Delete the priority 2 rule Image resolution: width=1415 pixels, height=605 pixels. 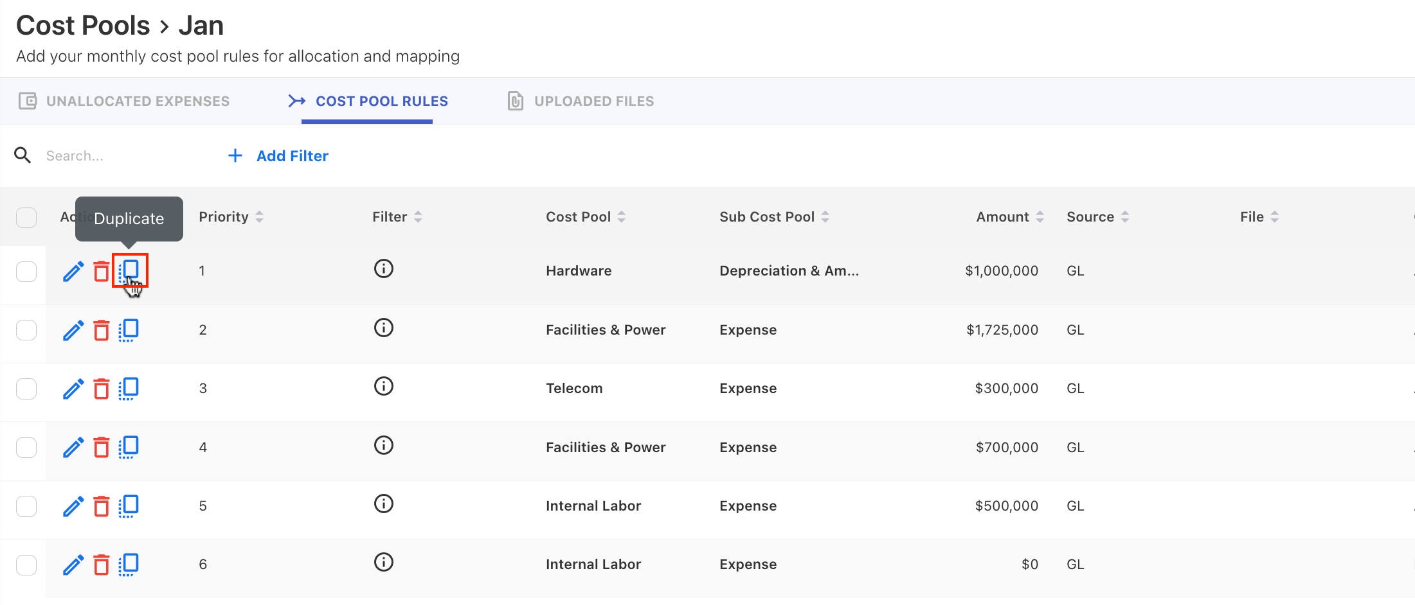[x=102, y=330]
